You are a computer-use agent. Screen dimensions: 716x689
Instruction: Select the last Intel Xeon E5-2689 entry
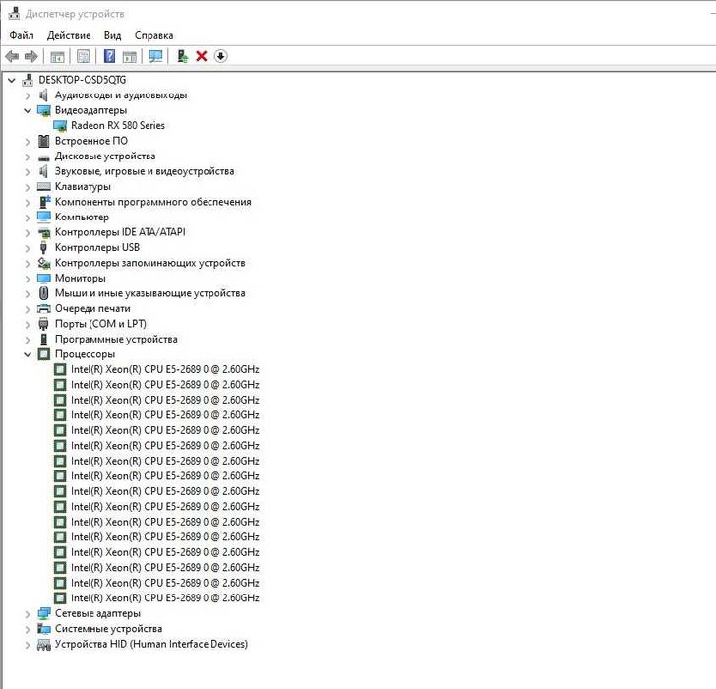165,598
